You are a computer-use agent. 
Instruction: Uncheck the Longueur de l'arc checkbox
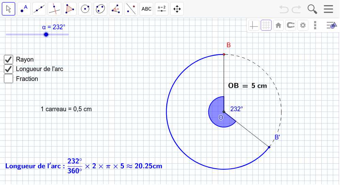(9, 69)
